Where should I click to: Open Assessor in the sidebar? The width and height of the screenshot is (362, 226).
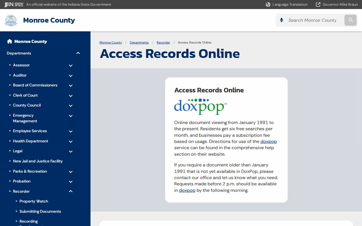[x=21, y=65]
